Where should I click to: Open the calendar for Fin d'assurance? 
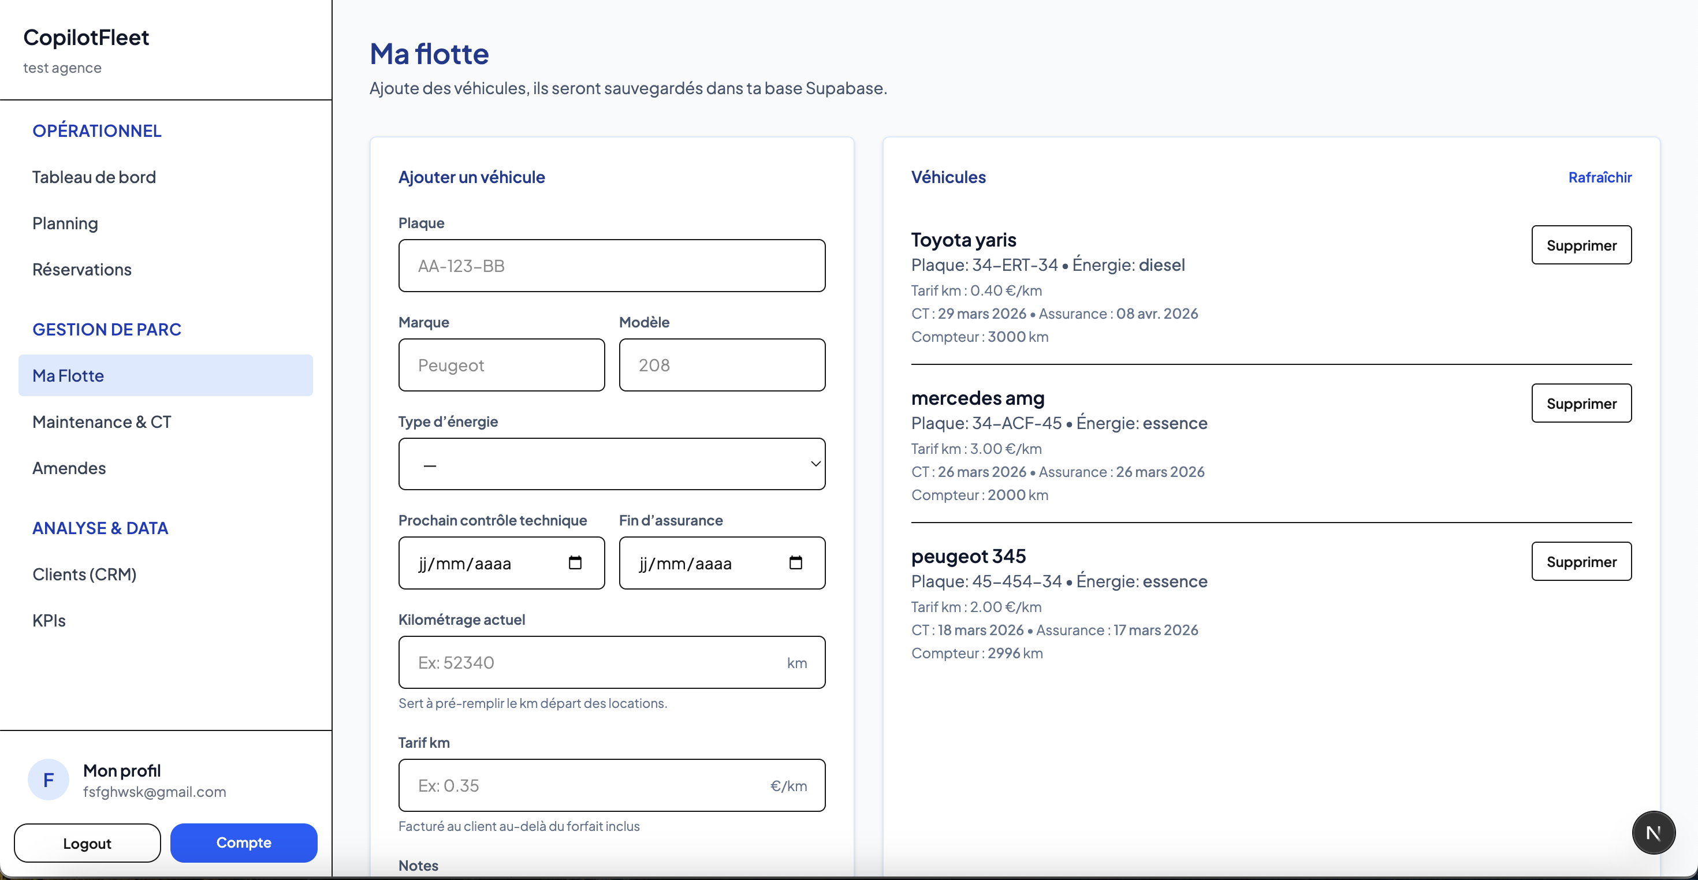(x=796, y=563)
